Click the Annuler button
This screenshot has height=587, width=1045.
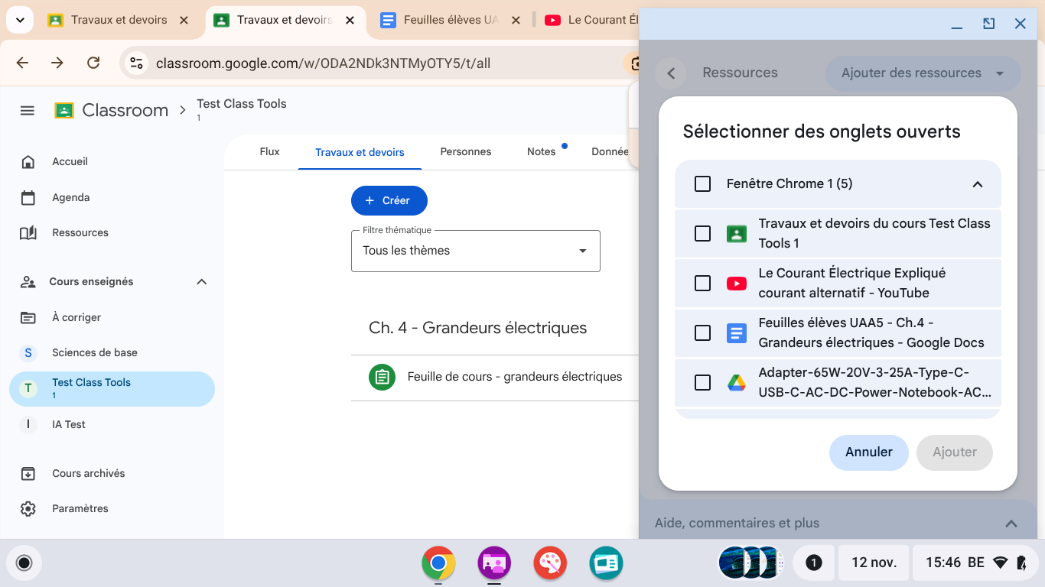[868, 452]
